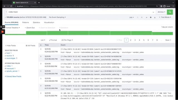Open the All Fields list
Viewport: 178px width, 100px height.
pos(30,46)
